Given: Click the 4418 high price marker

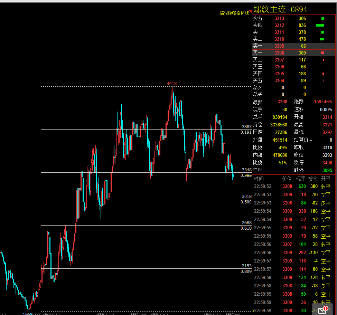Looking at the screenshot, I should 172,83.
